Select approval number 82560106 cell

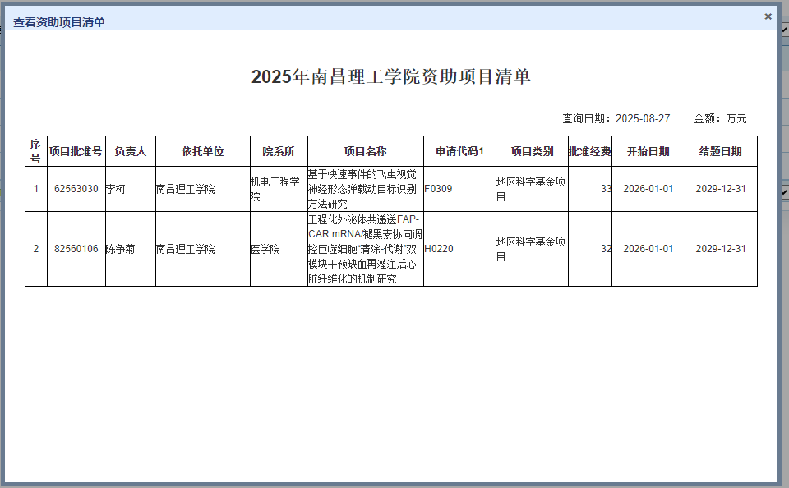(x=76, y=249)
